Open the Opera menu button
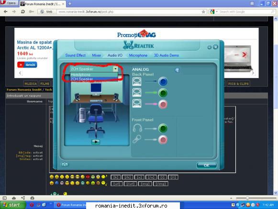 [x=9, y=3]
